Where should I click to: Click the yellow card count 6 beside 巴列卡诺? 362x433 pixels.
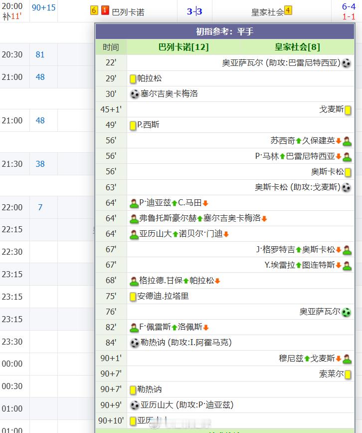coord(94,10)
